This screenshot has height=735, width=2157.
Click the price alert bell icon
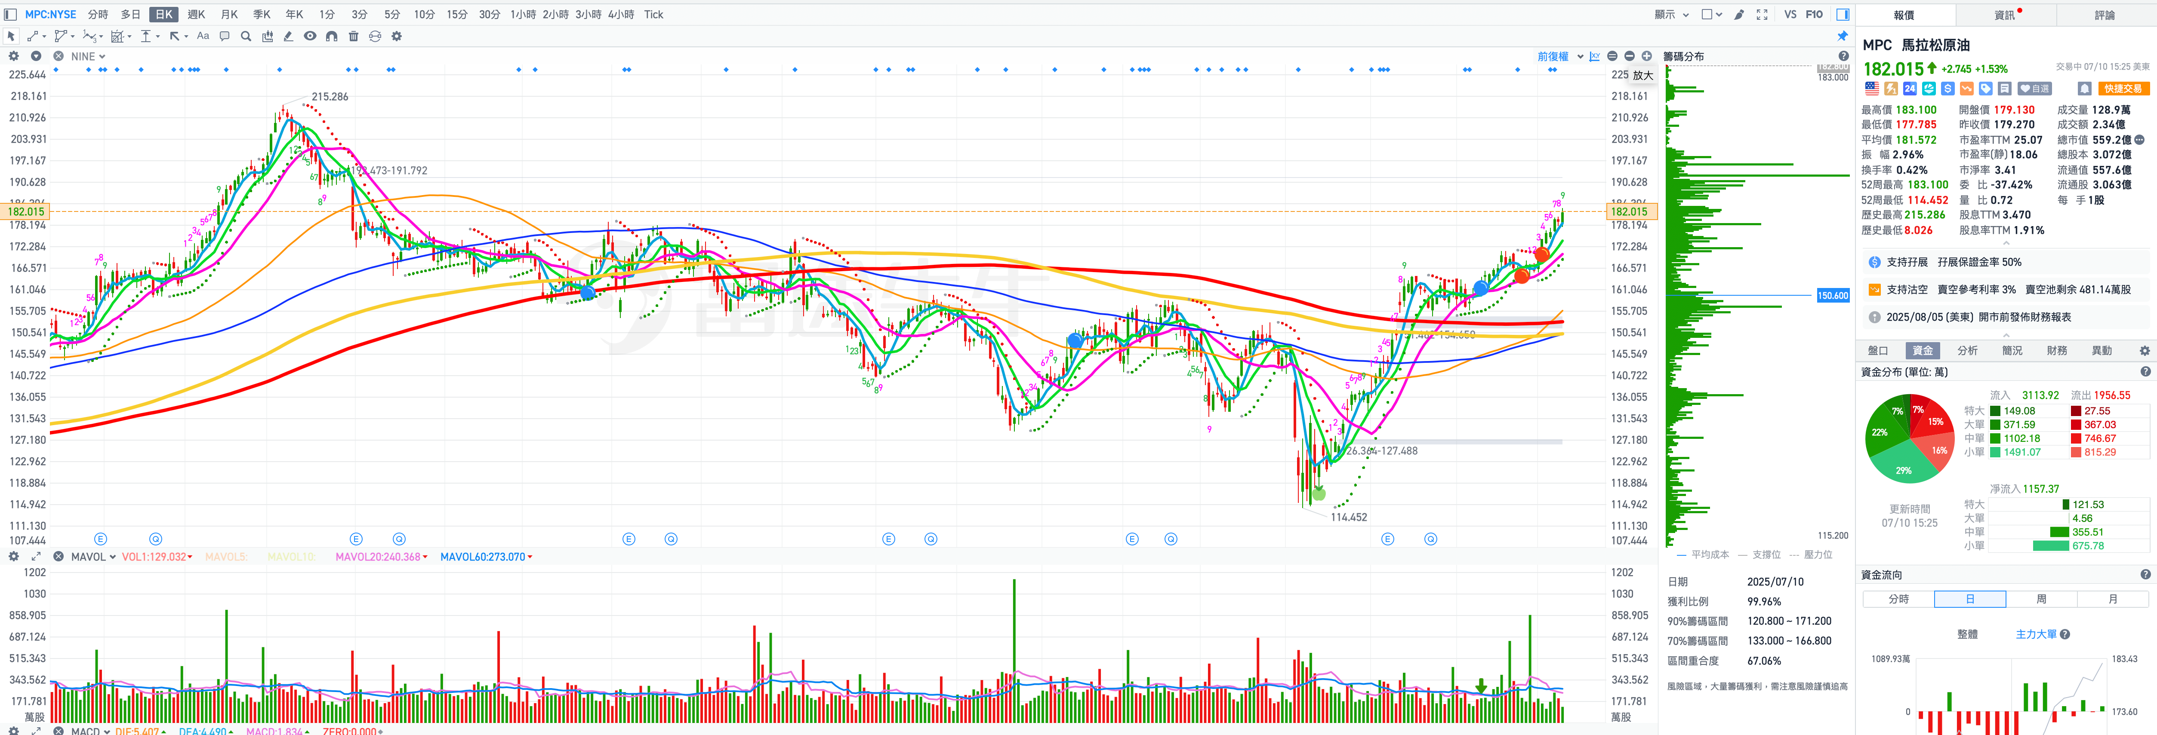(x=2084, y=89)
